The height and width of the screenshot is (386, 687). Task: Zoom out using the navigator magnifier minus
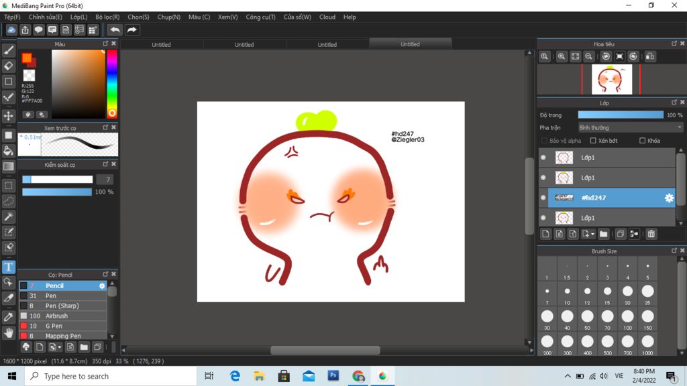[x=589, y=56]
